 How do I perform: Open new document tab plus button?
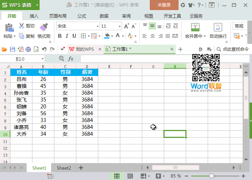180,49
